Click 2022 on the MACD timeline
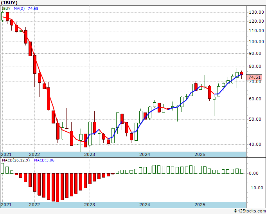 click(x=34, y=205)
